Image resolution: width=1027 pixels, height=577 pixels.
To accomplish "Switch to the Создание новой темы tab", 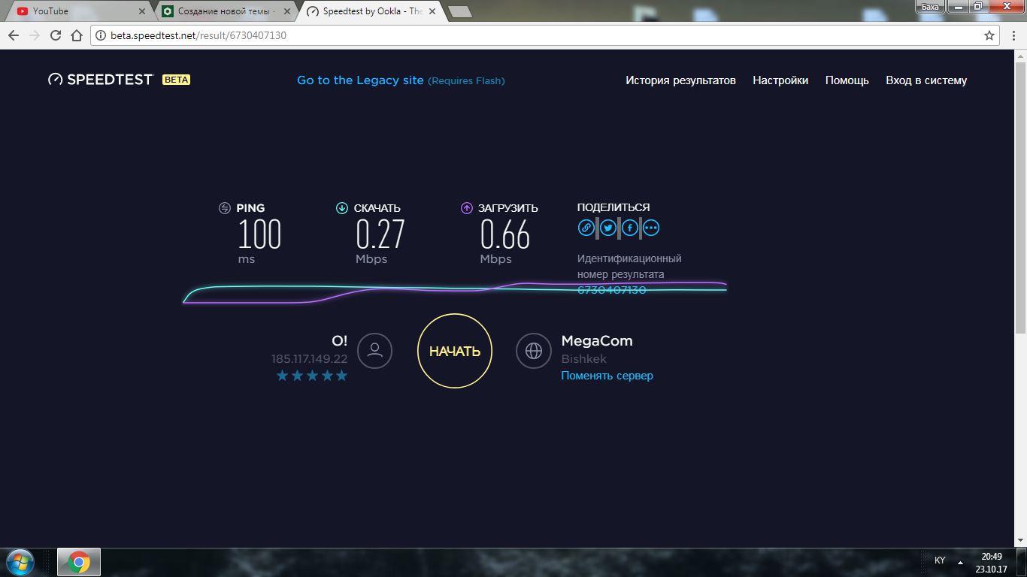I will 226,11.
